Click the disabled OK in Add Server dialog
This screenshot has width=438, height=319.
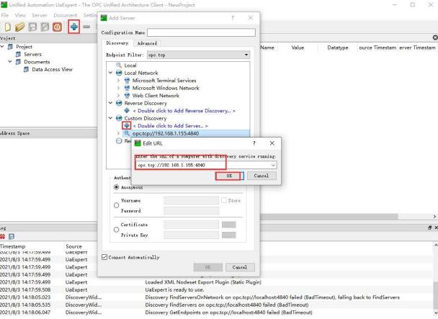pos(207,267)
